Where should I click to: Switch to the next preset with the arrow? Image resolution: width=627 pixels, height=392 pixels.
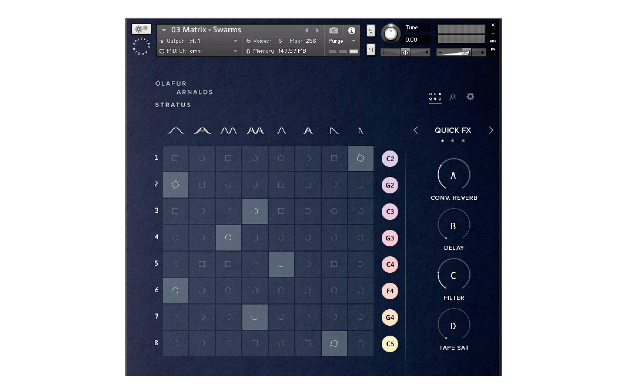coord(317,30)
